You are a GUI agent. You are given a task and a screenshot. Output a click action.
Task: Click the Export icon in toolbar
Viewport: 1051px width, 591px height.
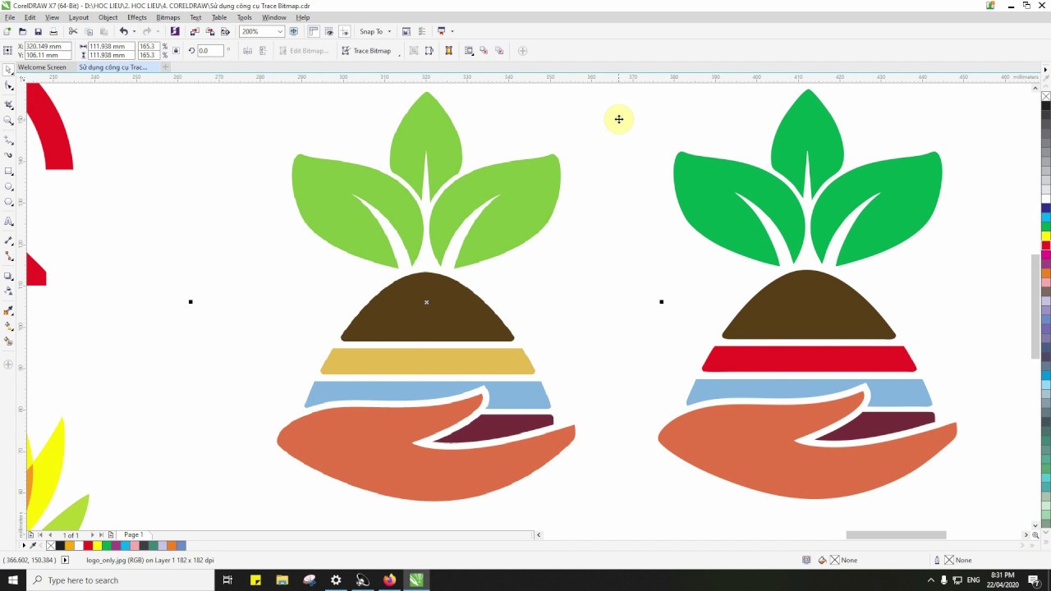(x=210, y=31)
